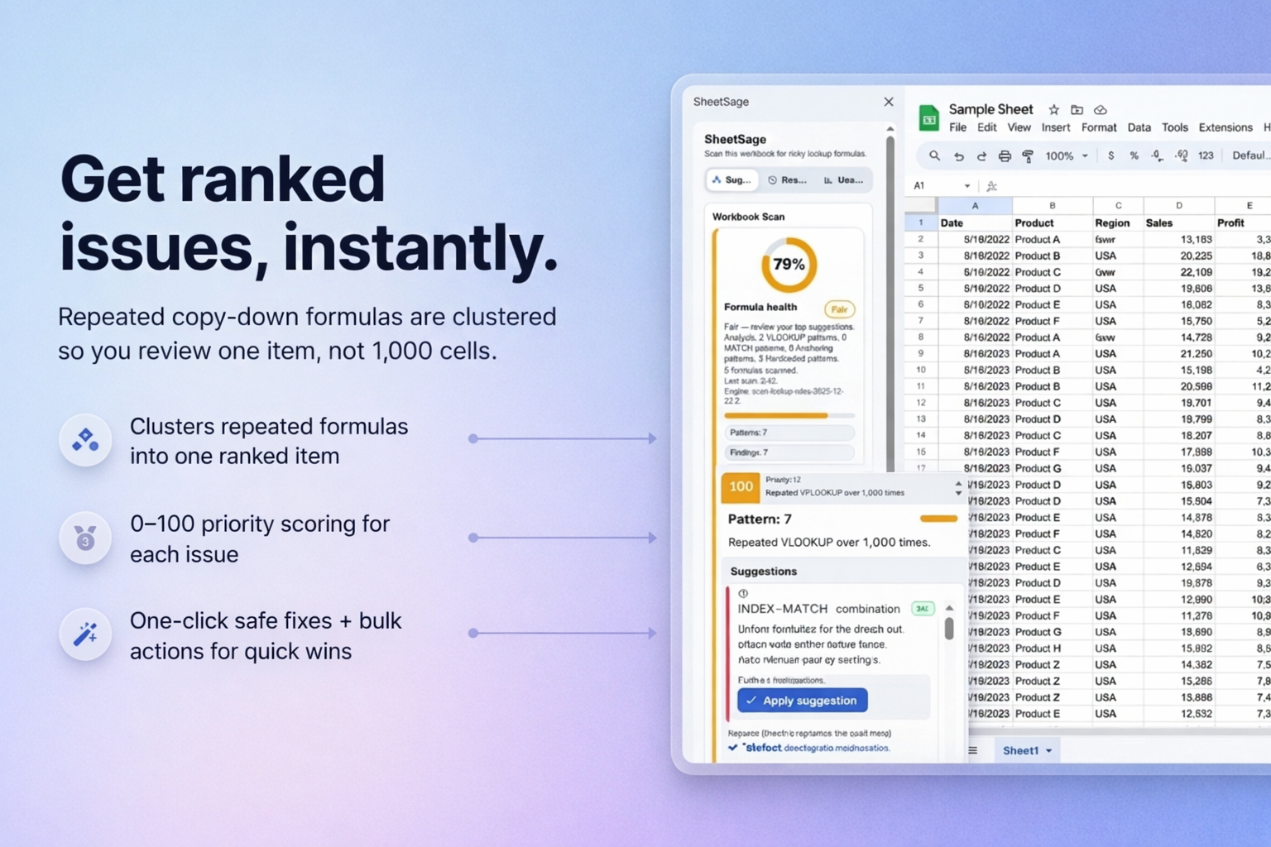The width and height of the screenshot is (1271, 847).
Task: Open the 100% zoom dropdown
Action: click(x=1067, y=156)
